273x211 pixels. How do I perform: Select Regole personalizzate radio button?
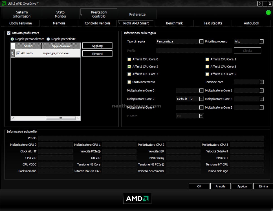coord(12,39)
